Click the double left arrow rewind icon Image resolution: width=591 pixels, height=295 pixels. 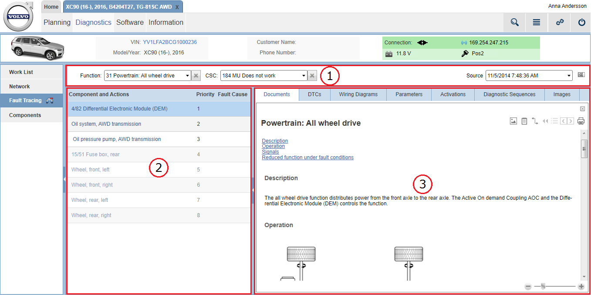pos(545,121)
